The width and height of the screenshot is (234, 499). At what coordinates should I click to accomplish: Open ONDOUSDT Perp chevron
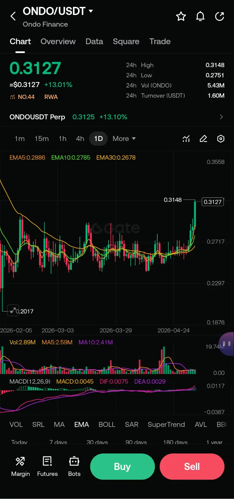tap(222, 117)
